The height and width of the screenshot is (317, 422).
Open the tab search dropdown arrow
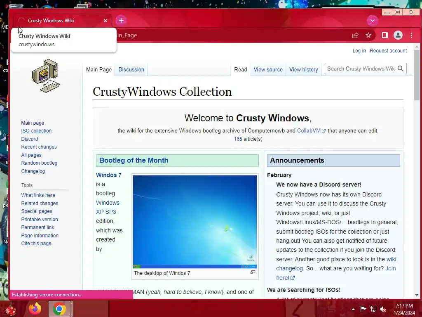click(373, 21)
